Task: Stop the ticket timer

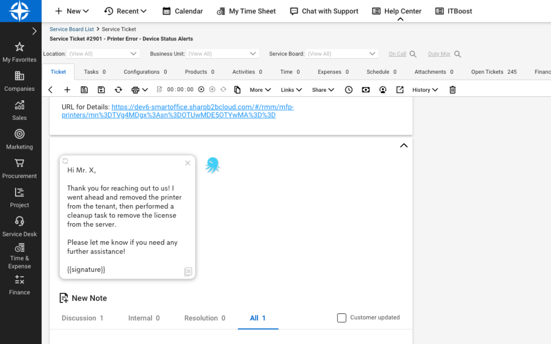Action: (212, 89)
